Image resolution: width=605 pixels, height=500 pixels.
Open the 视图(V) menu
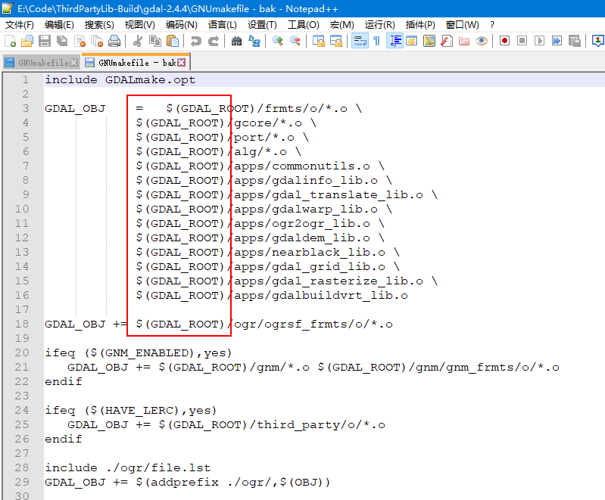(x=139, y=25)
